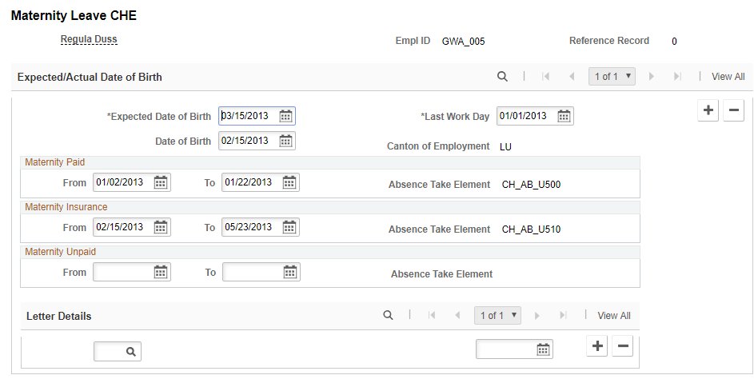Image resolution: width=754 pixels, height=383 pixels.
Task: Go to previous row in Expected/Actual Date of Birth
Action: 572,77
